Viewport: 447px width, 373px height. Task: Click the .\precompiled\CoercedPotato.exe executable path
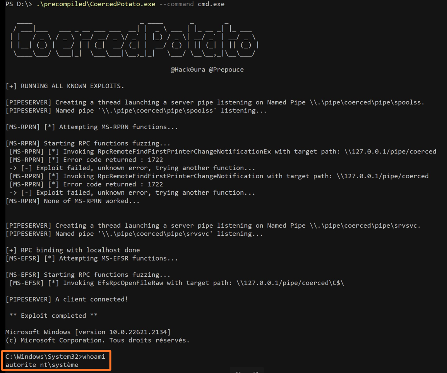[96, 4]
